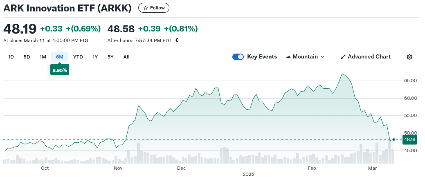
Task: Click the +(0.81%) after-hours change
Action: 181,29
